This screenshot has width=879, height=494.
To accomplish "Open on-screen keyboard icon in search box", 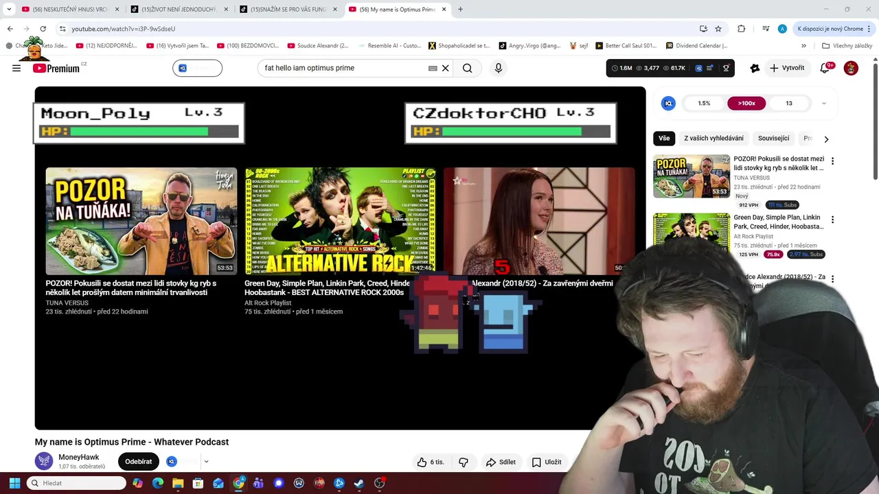I will pos(433,68).
